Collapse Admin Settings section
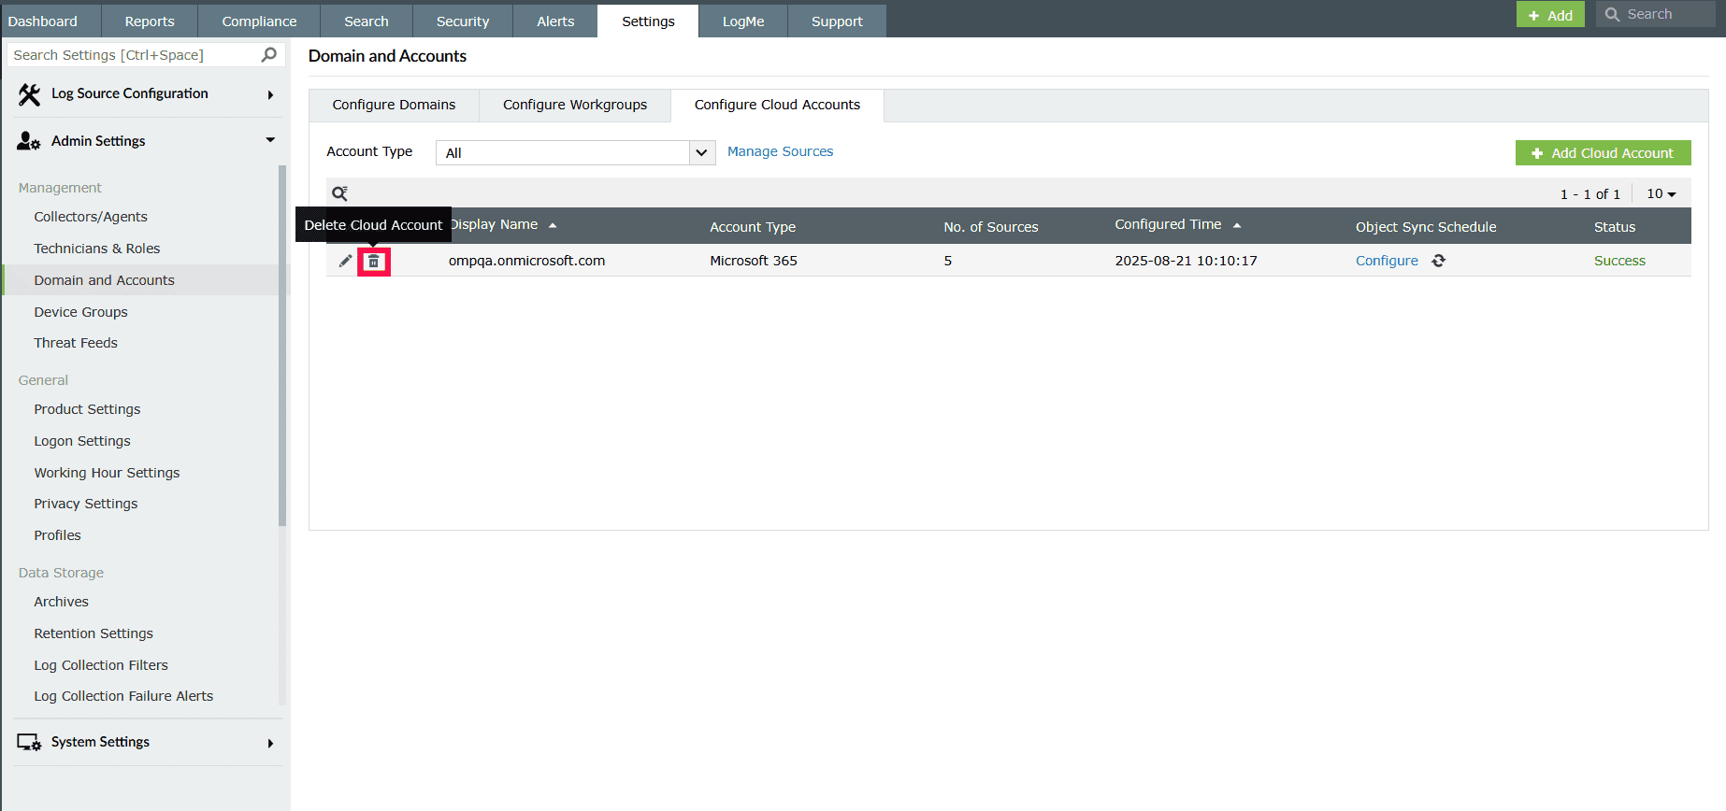Image resolution: width=1726 pixels, height=811 pixels. coord(270,140)
